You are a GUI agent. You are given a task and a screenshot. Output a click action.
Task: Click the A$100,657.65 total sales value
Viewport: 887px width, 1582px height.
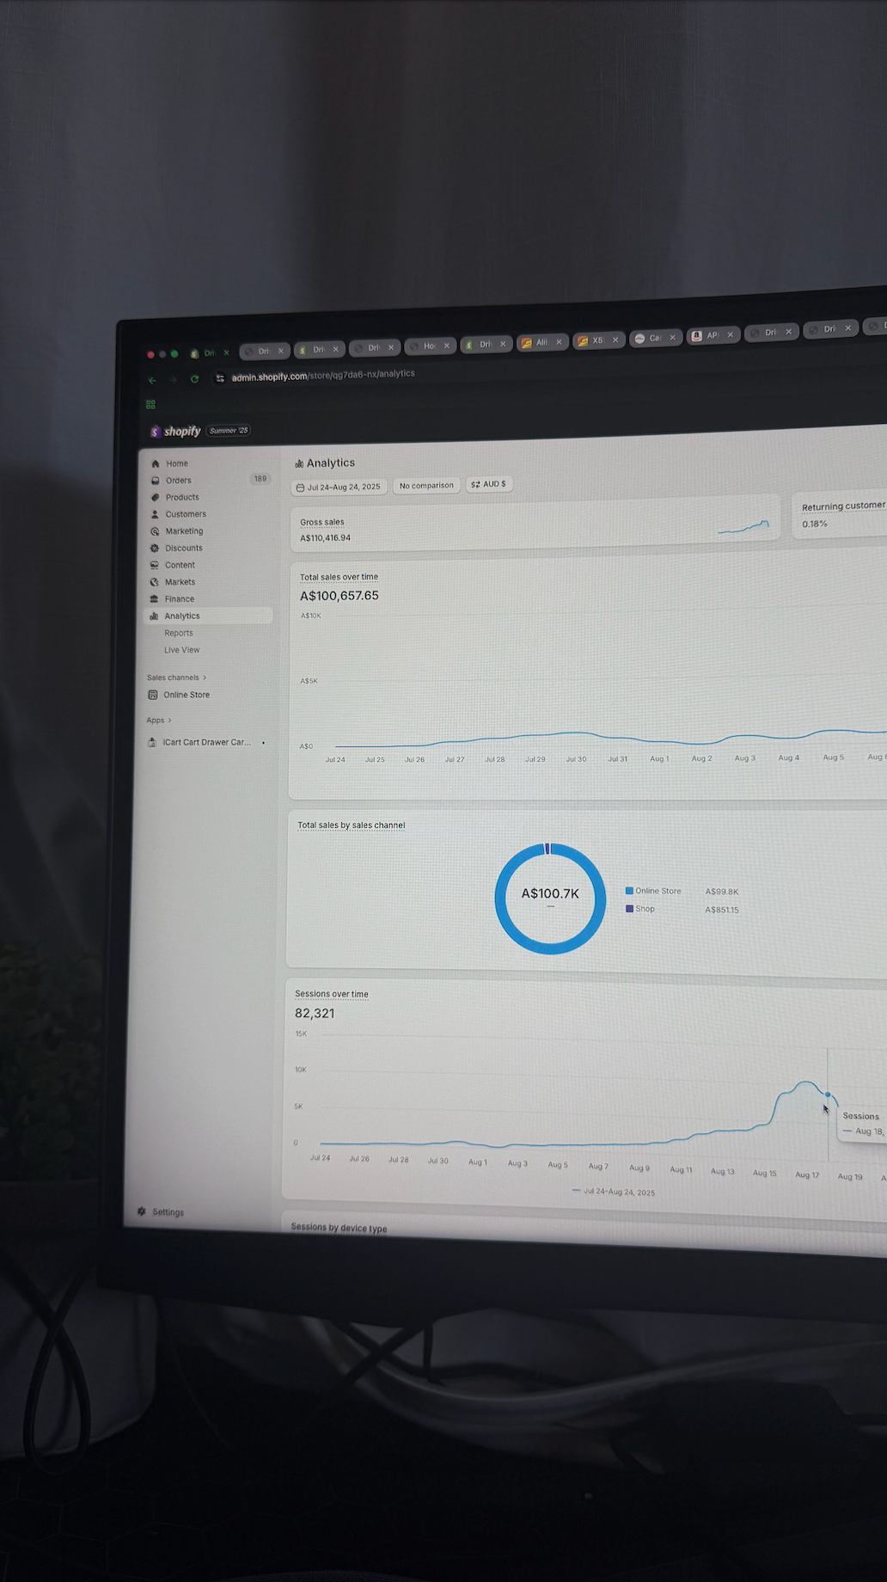[340, 596]
